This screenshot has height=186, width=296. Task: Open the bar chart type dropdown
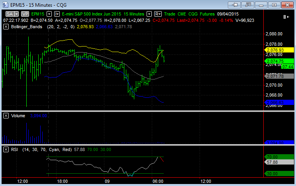pyautogui.click(x=57, y=14)
